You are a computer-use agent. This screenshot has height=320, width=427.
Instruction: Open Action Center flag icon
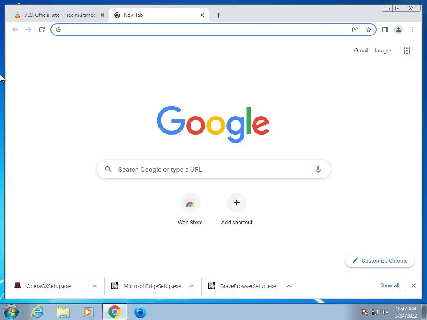pos(365,312)
